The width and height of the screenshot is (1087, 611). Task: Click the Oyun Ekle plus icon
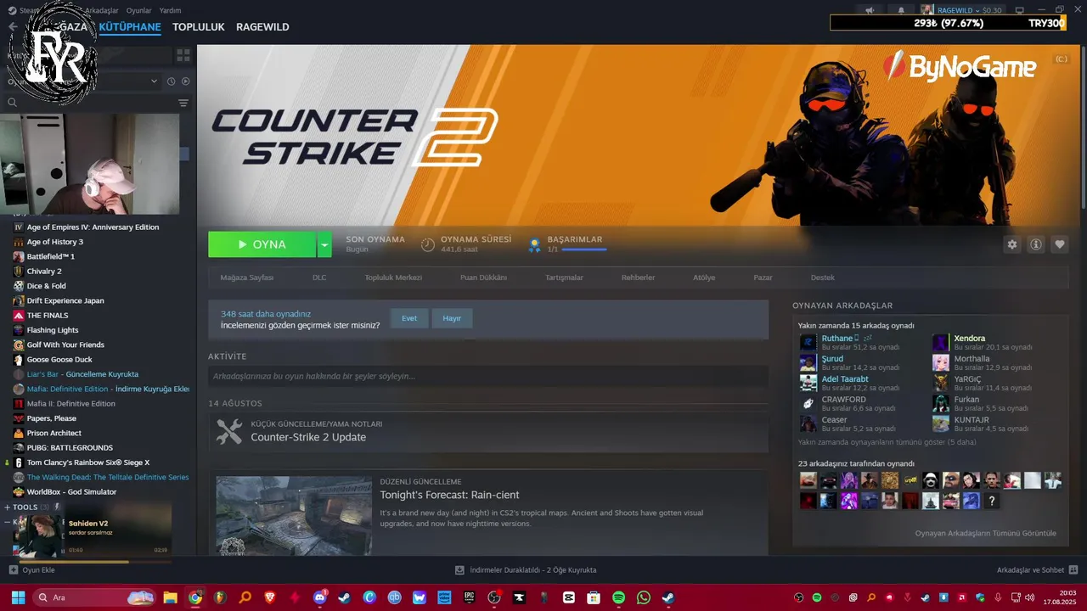click(13, 570)
